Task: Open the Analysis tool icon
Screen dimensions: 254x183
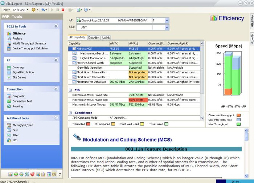Action: point(9,38)
